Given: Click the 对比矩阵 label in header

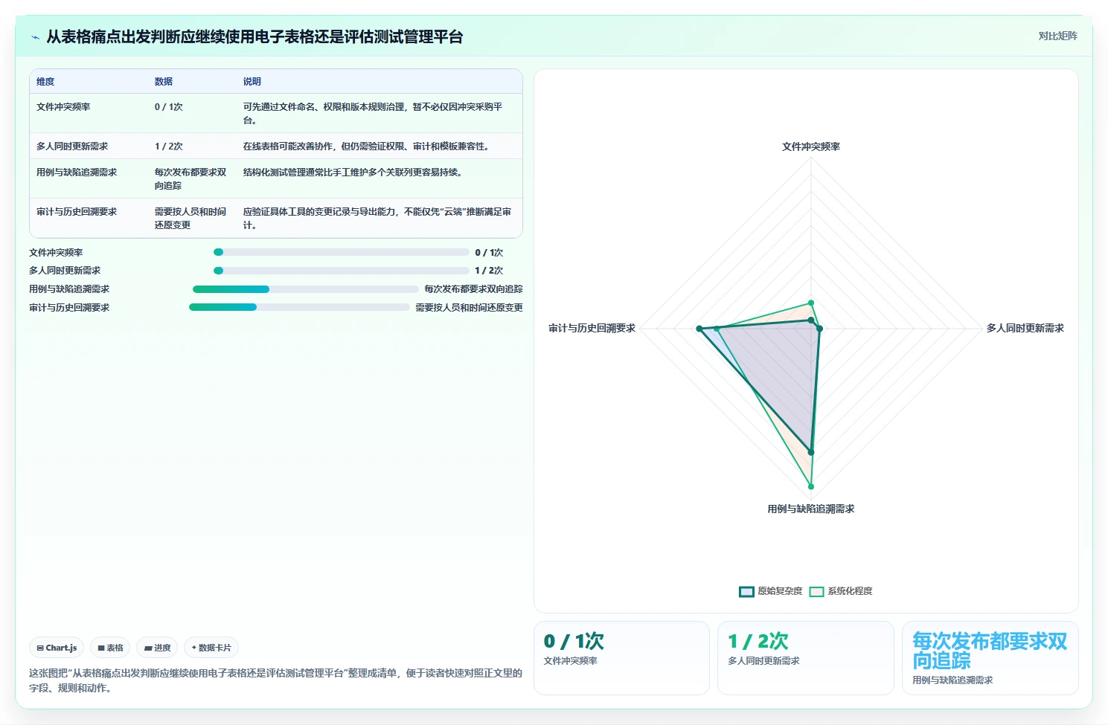Looking at the screenshot, I should coord(1057,36).
